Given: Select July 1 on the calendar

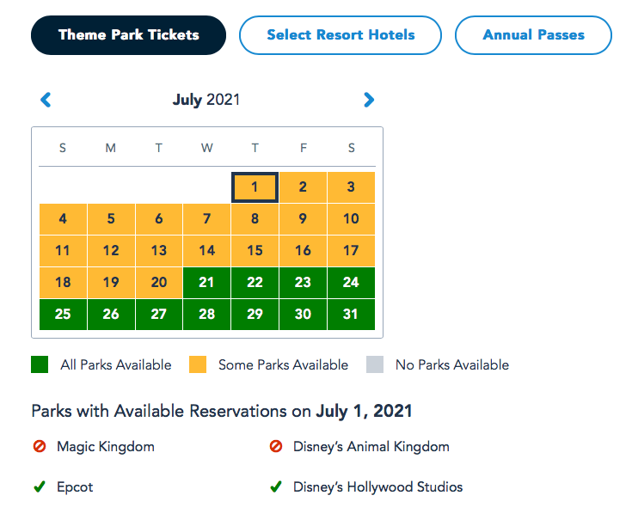Looking at the screenshot, I should (x=255, y=187).
